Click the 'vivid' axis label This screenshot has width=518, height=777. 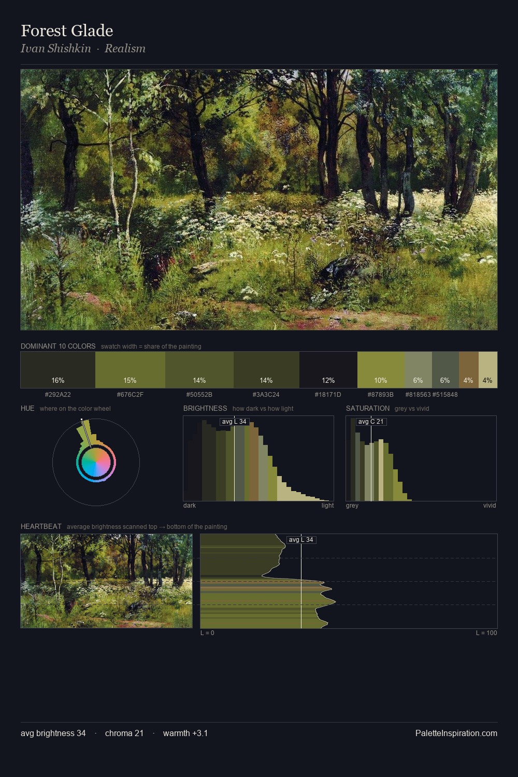pos(490,506)
